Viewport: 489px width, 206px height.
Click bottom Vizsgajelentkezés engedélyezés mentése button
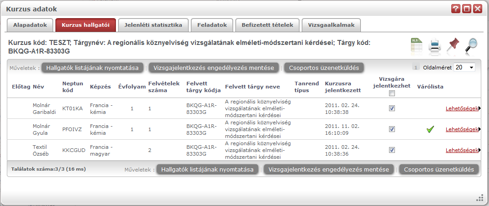pyautogui.click(x=329, y=170)
